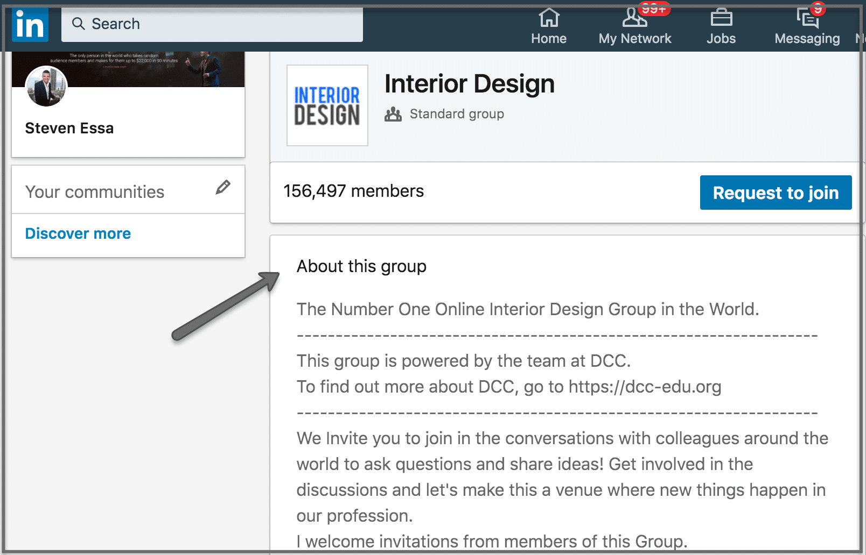Open Steven Essa's profile name

click(x=69, y=128)
